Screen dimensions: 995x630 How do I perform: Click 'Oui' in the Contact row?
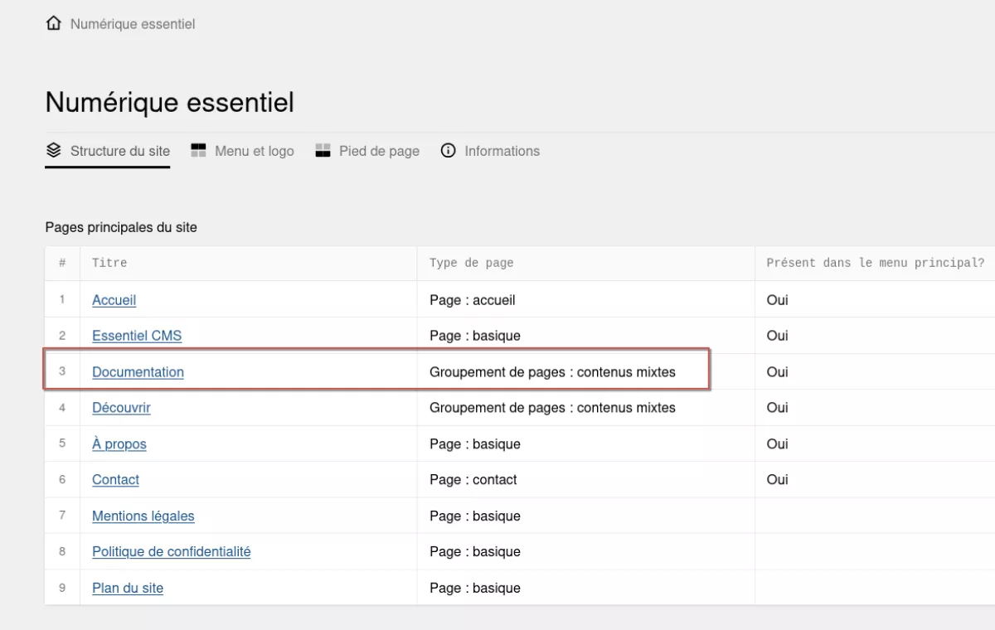pyautogui.click(x=778, y=480)
